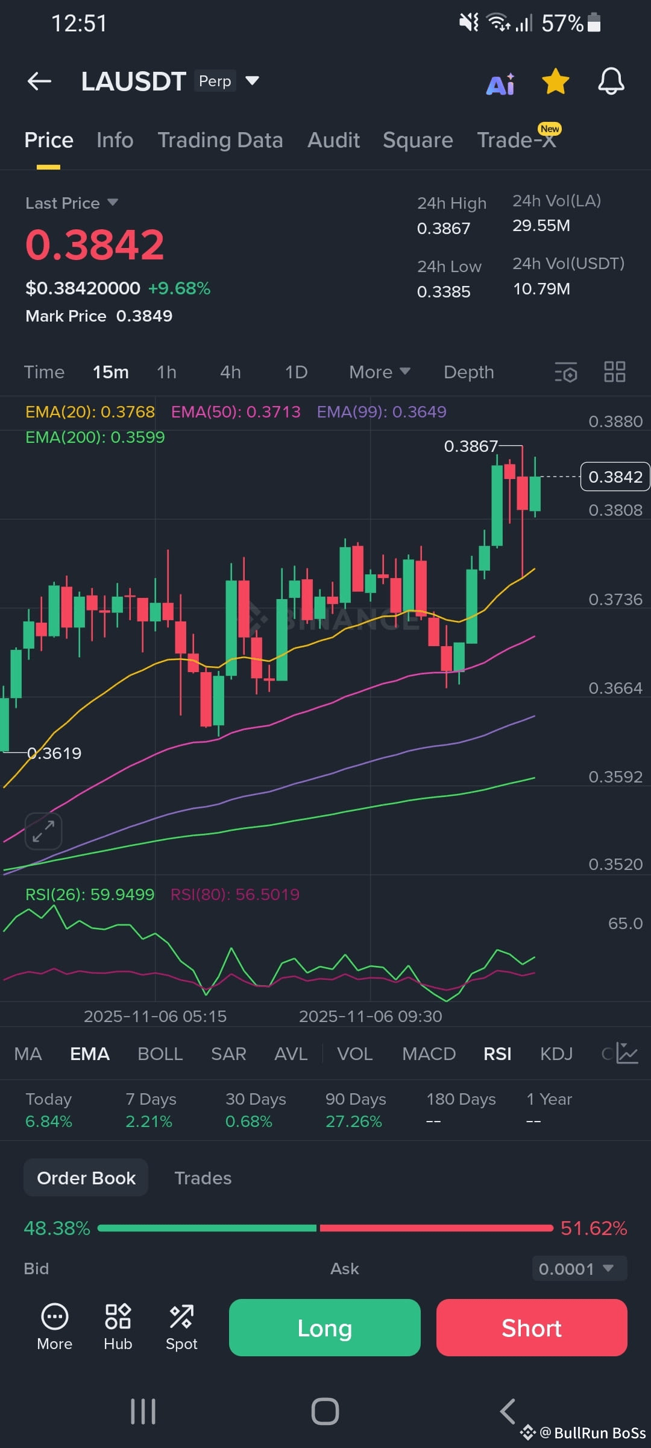Toggle RSI sub-indicator
This screenshot has height=1448, width=651.
click(497, 1054)
